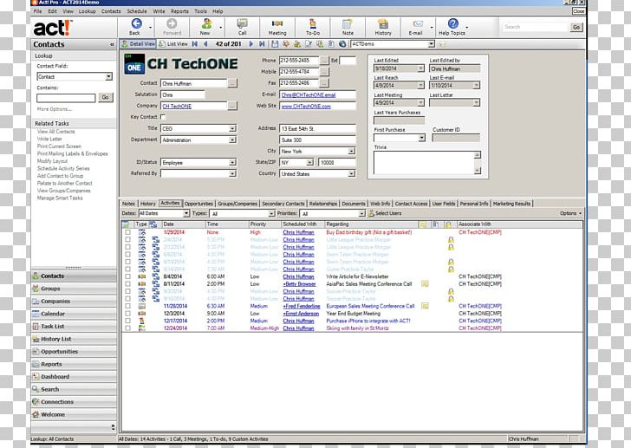Open the Priorities filter dropdown
Image resolution: width=631 pixels, height=448 pixels.
[361, 213]
